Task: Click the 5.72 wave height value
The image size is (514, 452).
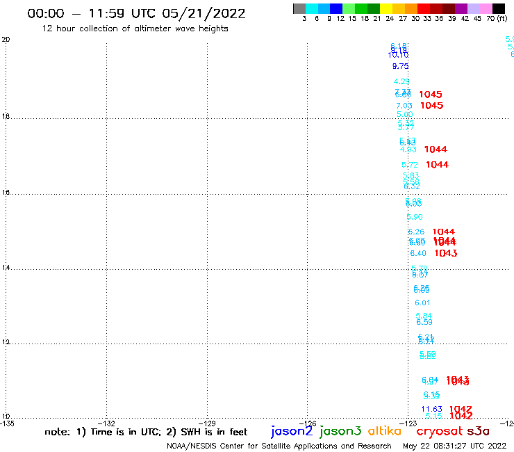Action: click(410, 165)
